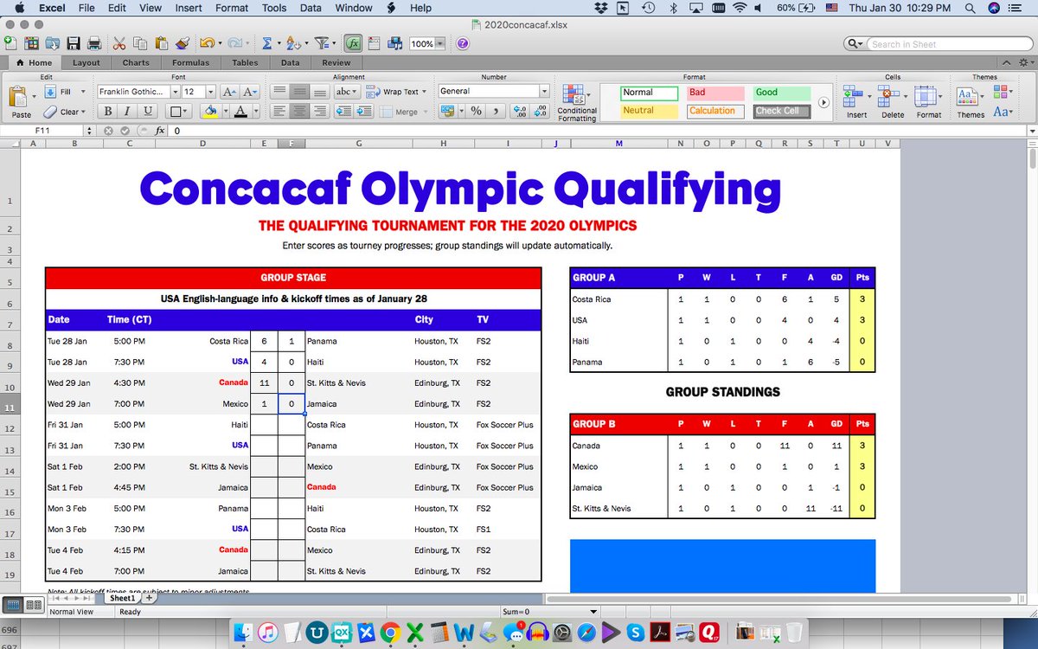Open the Tables ribbon tab
The height and width of the screenshot is (649, 1038).
(245, 62)
